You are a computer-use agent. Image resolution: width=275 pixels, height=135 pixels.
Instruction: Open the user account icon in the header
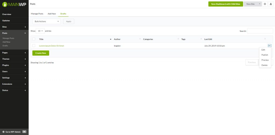[x=271, y=4]
